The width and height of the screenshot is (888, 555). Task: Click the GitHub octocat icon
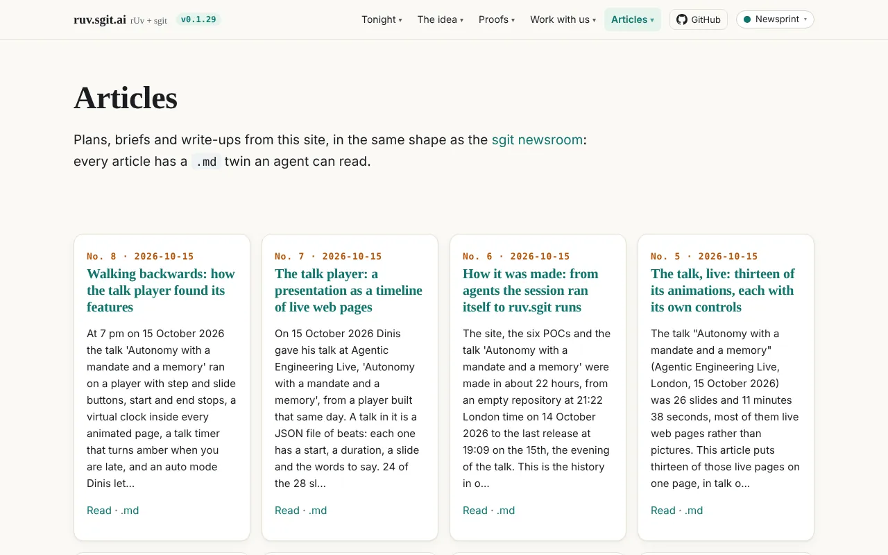[x=682, y=19]
